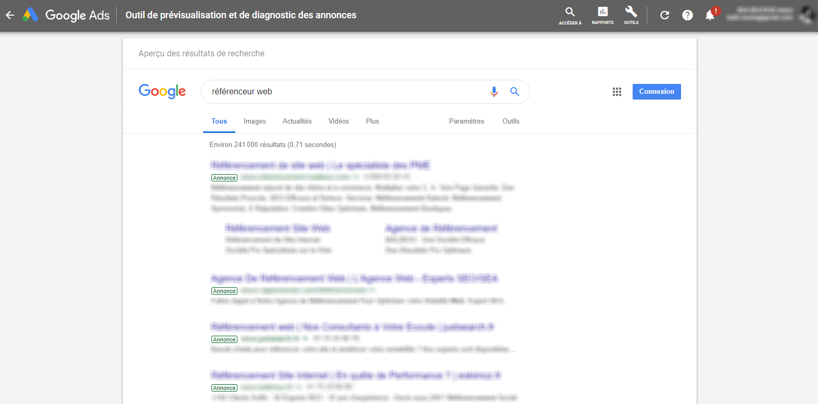818x404 pixels.
Task: Click the account avatar in header
Action: click(807, 15)
